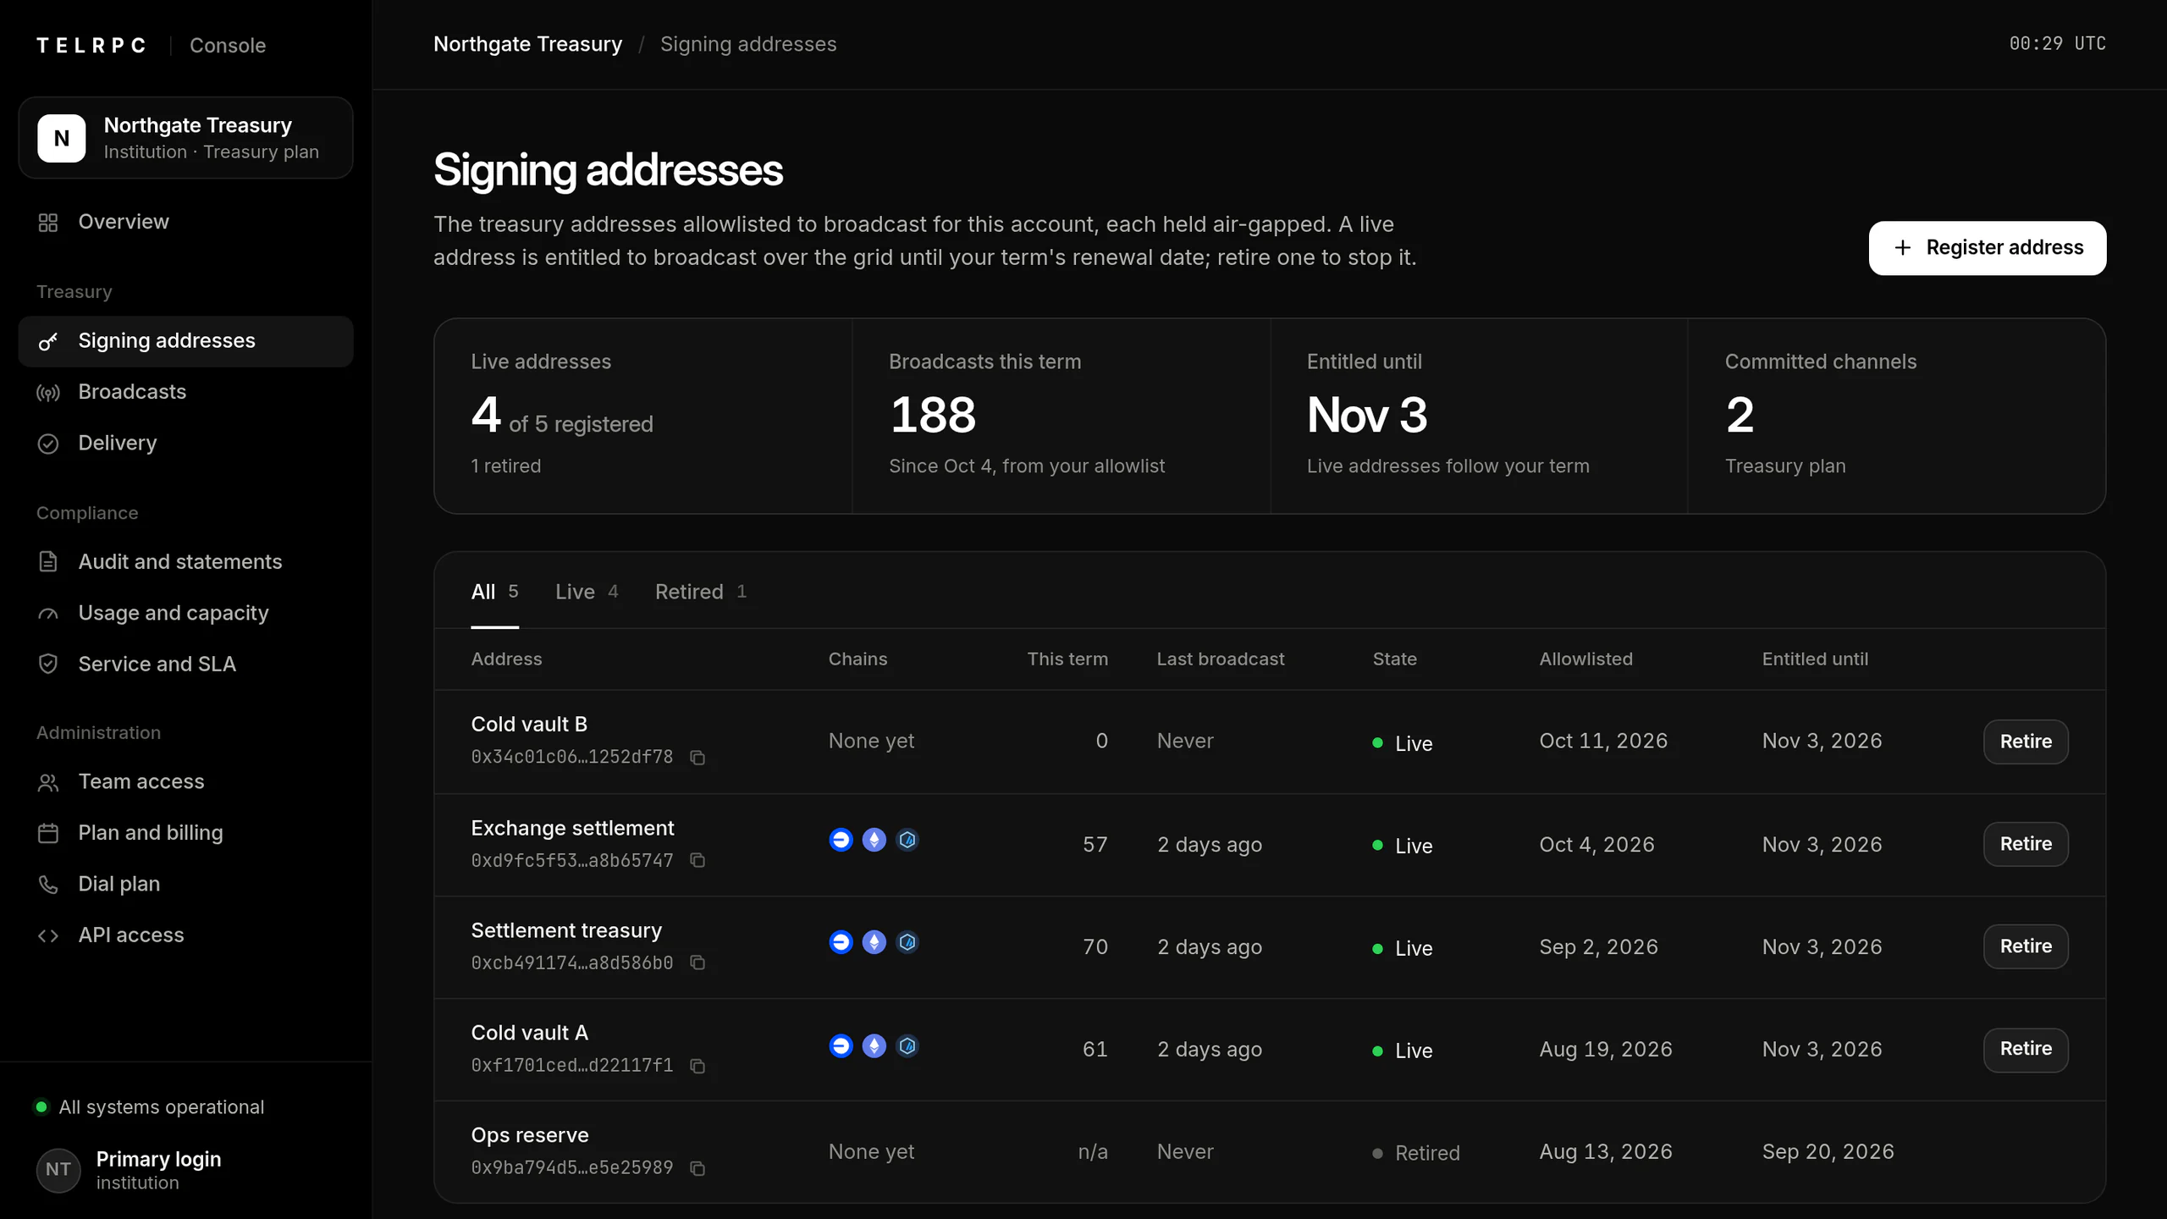Click the Broadcasts this term 188 value

coord(932,416)
